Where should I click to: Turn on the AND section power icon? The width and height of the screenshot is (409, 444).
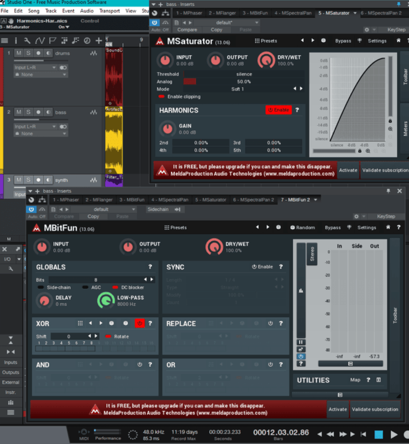(x=140, y=364)
